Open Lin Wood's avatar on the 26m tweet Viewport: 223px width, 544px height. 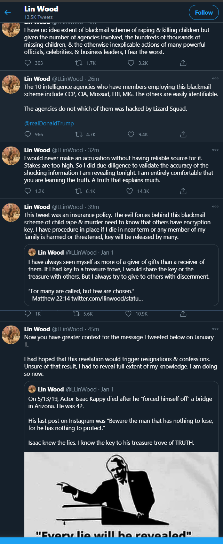(x=11, y=85)
